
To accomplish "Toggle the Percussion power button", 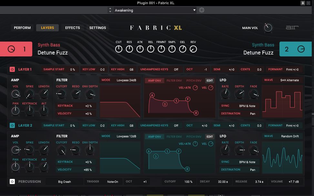I will tap(12, 181).
